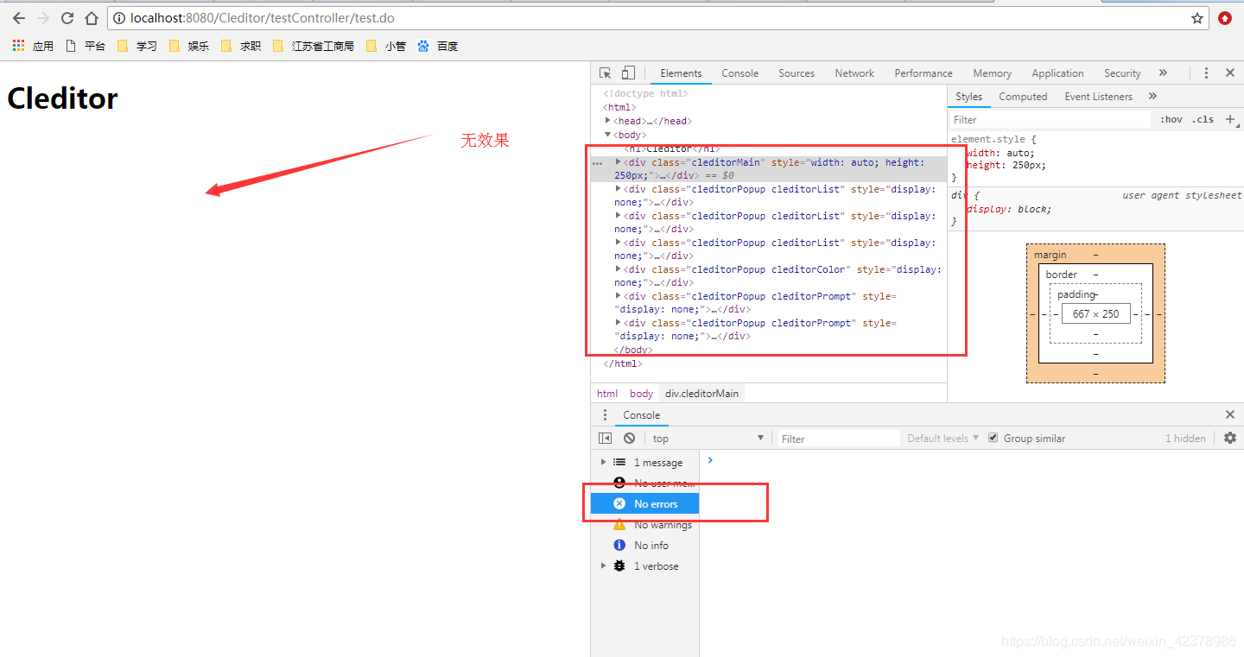Switch to the Network tab

(x=854, y=73)
